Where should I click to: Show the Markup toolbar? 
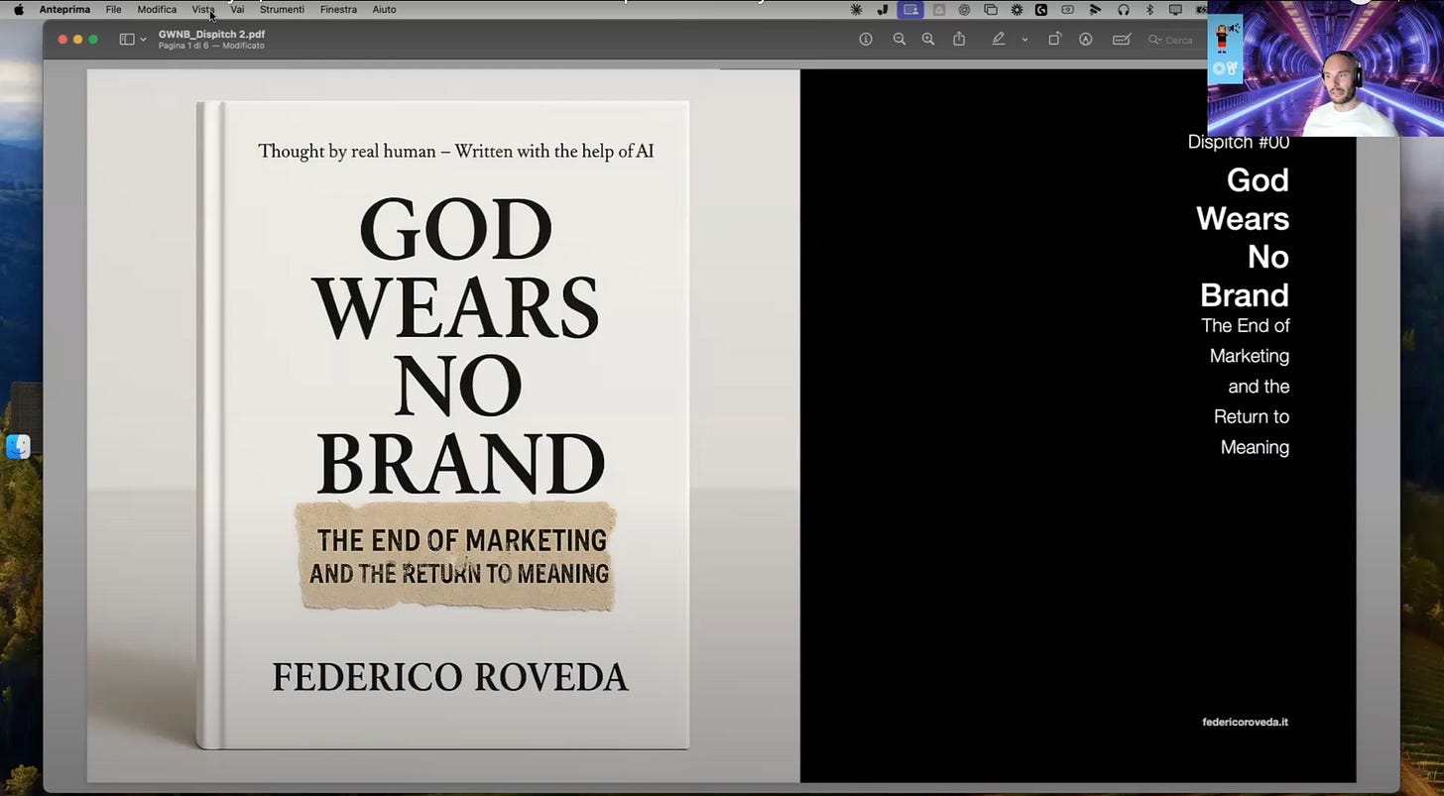pos(1086,40)
